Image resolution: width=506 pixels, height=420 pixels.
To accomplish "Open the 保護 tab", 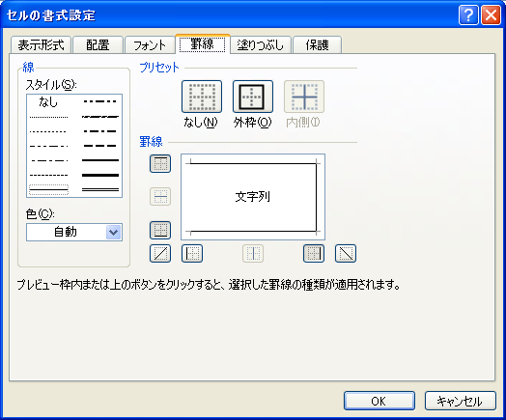I will coord(318,44).
